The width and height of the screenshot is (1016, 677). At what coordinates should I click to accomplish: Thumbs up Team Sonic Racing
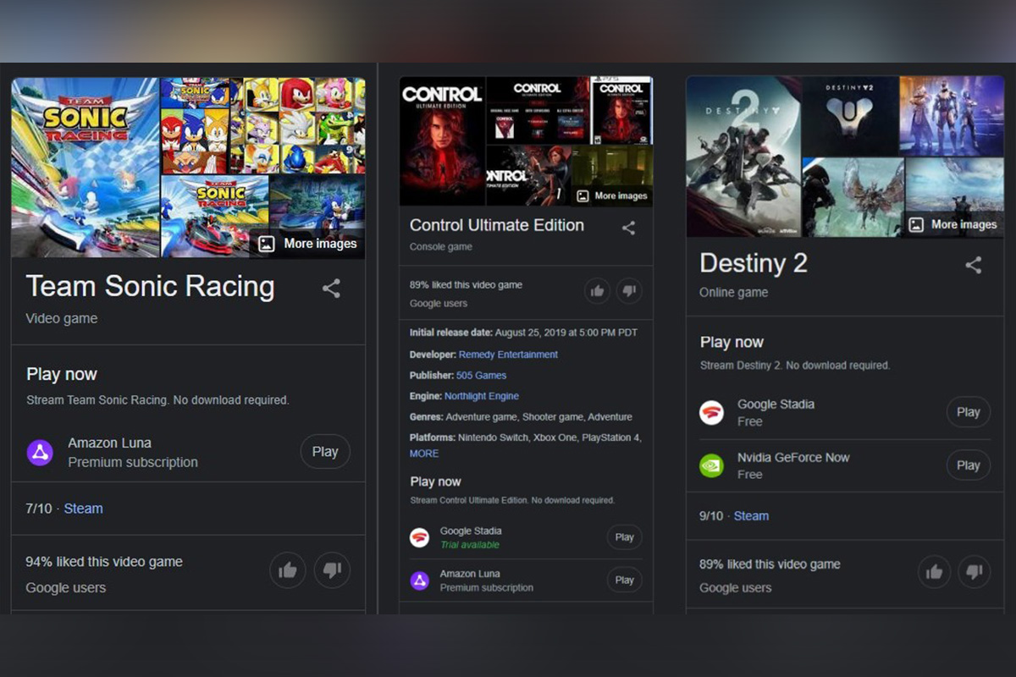[288, 570]
